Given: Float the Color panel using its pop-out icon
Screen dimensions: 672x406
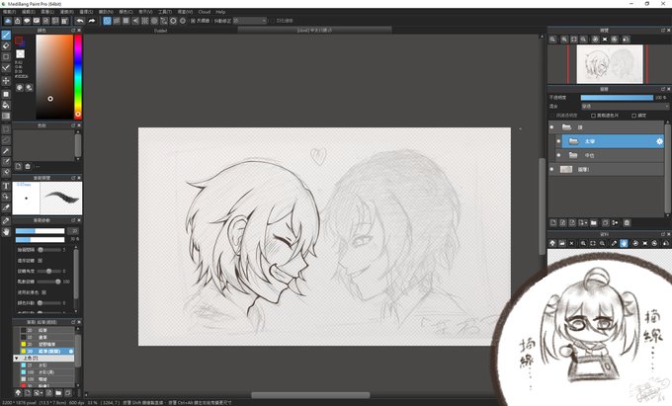Looking at the screenshot, I should coord(73,31).
